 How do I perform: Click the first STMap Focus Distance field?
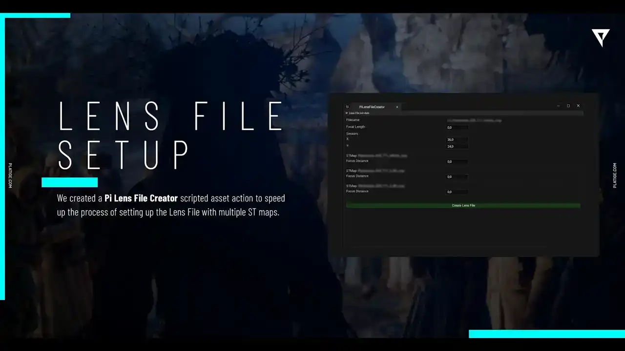457,161
